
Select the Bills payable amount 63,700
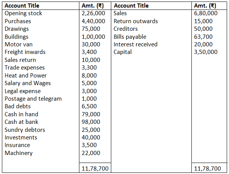[204, 37]
